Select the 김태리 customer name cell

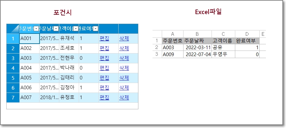pyautogui.click(x=69, y=78)
